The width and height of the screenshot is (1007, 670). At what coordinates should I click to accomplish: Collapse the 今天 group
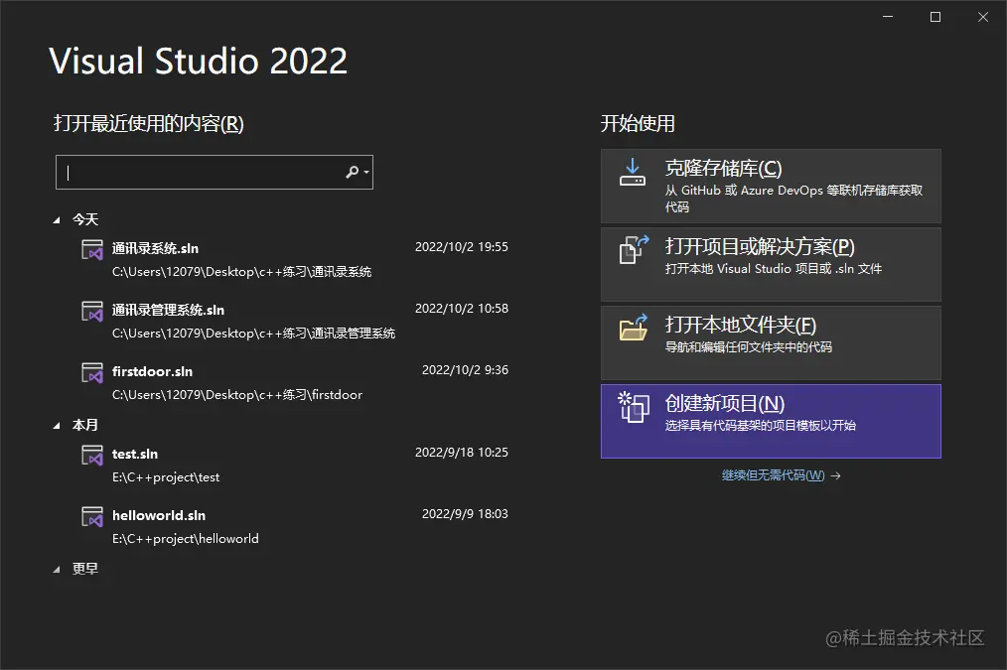coord(57,220)
